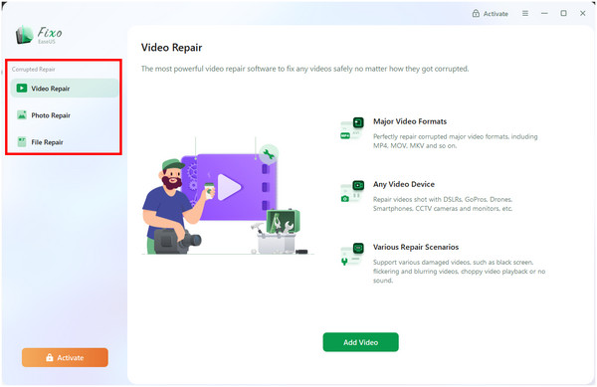Select File Repair in the sidebar

[x=65, y=142]
